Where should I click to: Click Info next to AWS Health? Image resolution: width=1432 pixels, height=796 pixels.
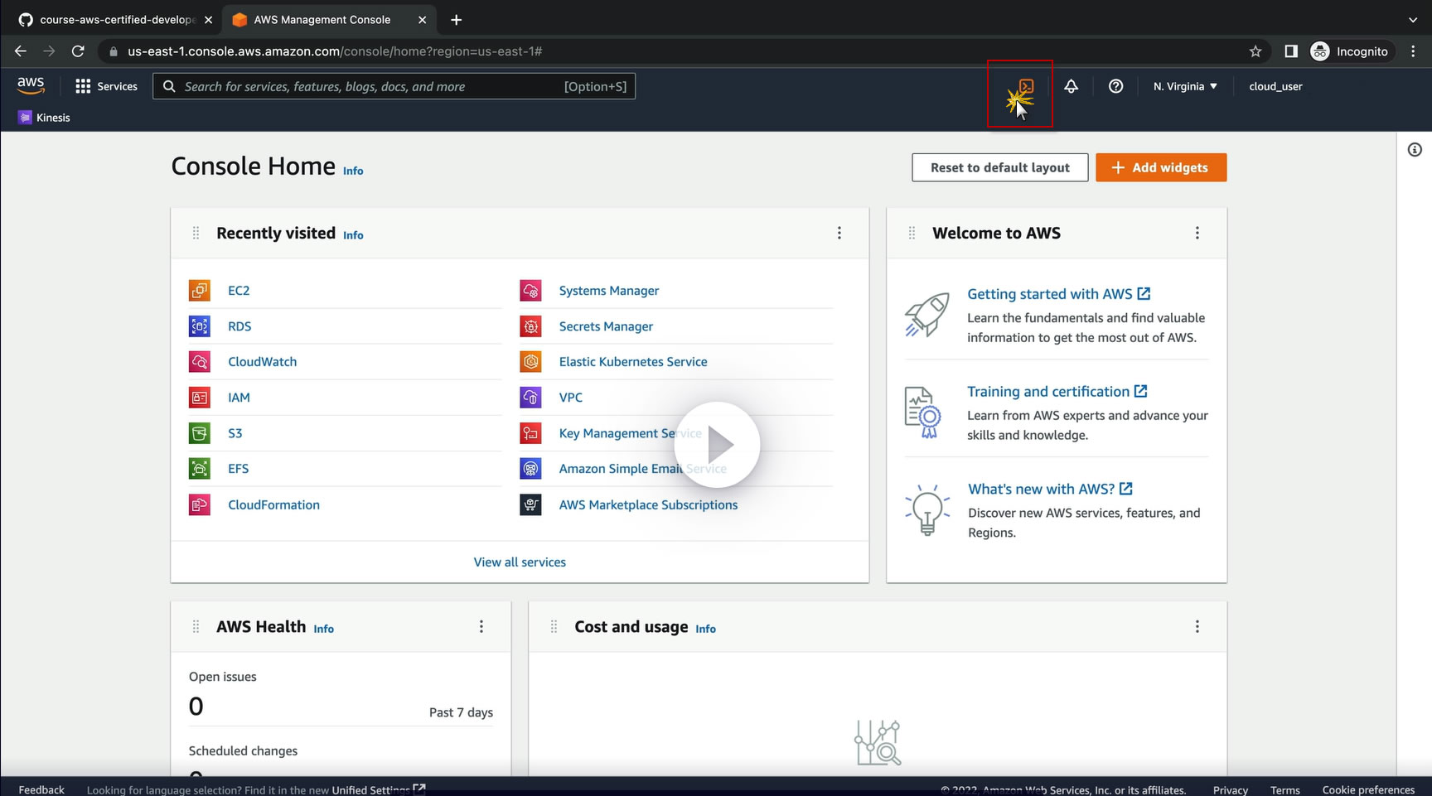(x=323, y=629)
